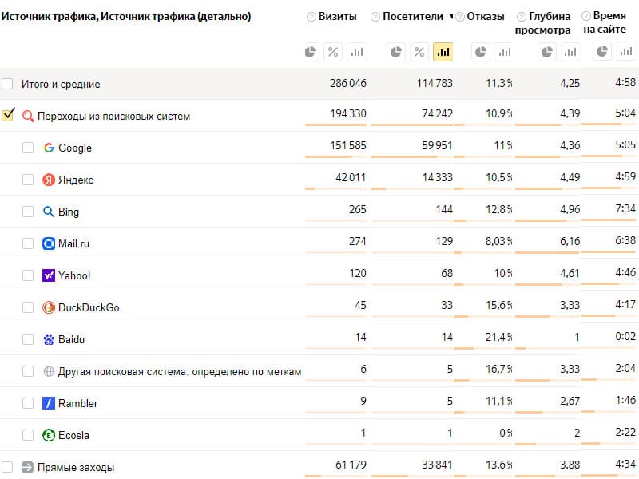Collapse the Переходы из поисковых систем group
Viewport: 639px width, 479px height.
pyautogui.click(x=113, y=116)
